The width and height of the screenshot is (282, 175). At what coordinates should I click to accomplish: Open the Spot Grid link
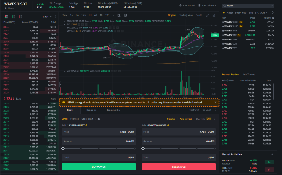pos(194,110)
